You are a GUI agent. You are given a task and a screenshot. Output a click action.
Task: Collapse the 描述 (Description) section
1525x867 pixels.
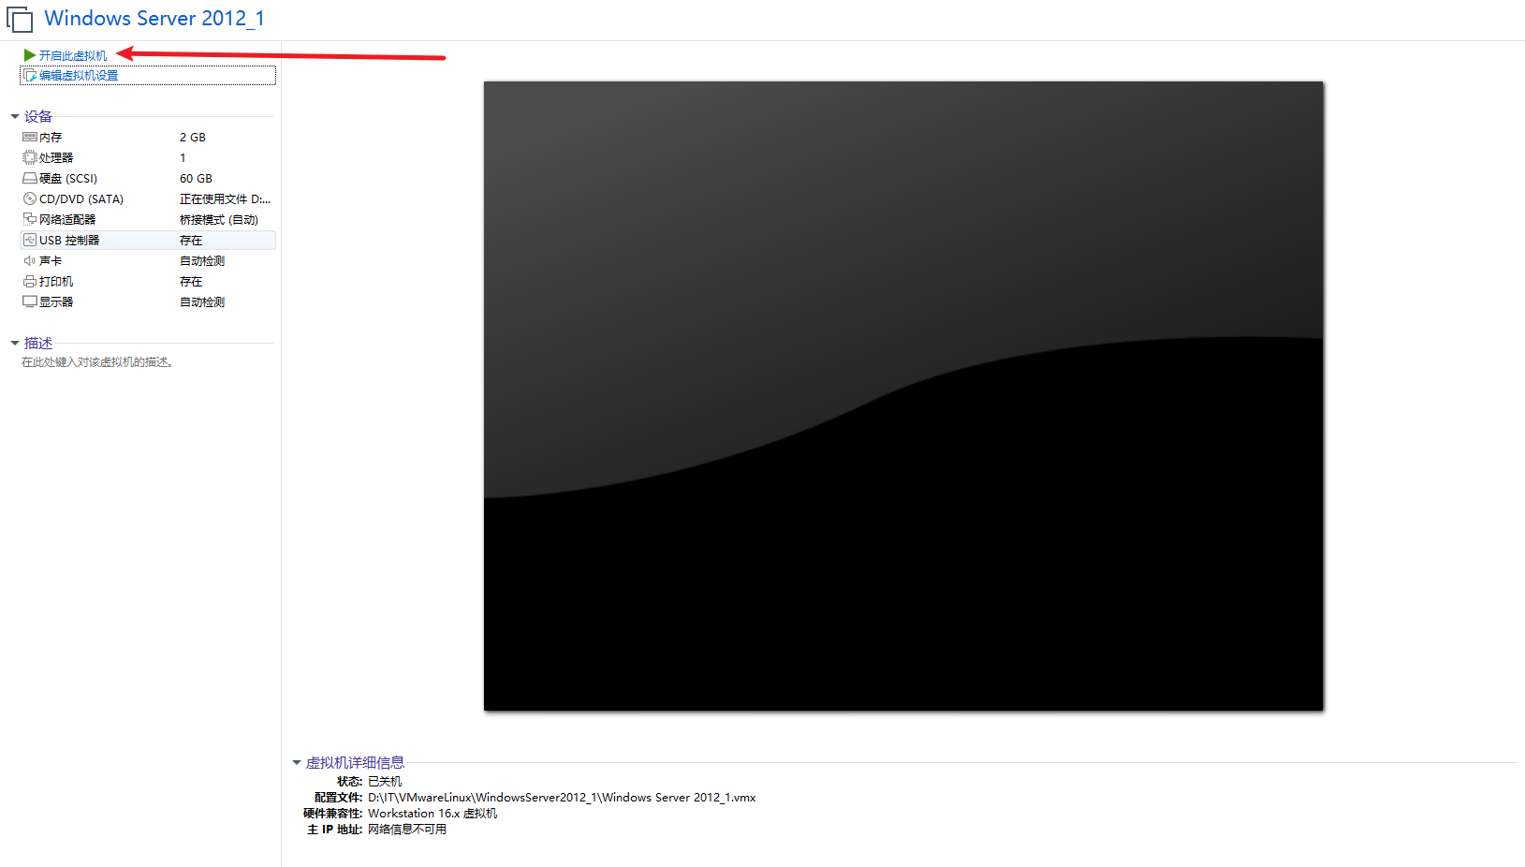click(13, 343)
